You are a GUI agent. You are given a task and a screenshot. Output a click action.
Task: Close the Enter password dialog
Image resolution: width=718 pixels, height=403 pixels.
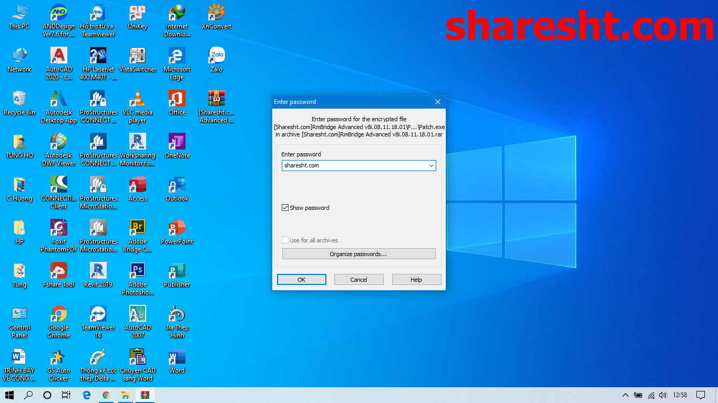click(x=437, y=102)
